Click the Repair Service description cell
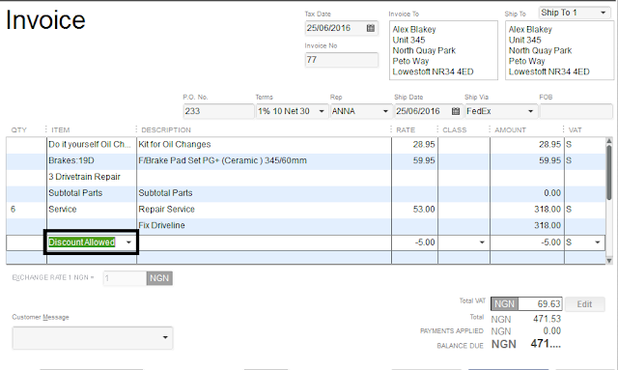Viewport: 618px width, 370px height. coord(264,209)
